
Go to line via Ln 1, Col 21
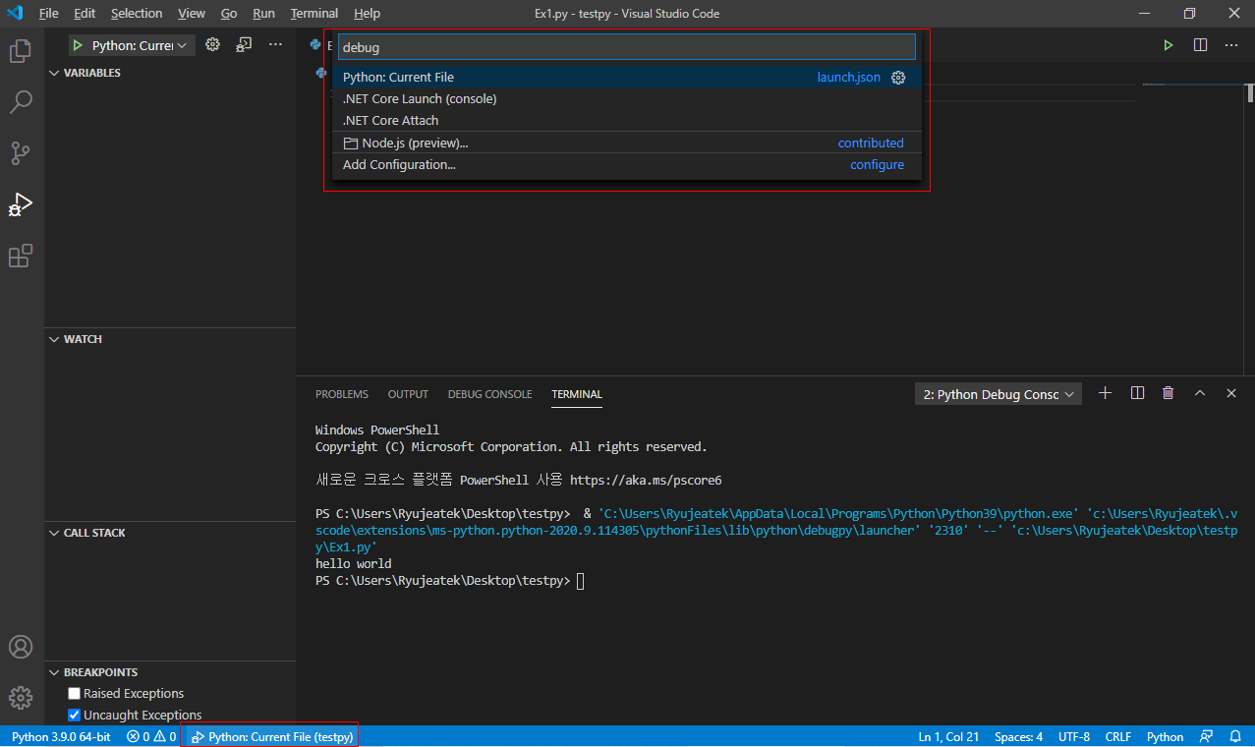coord(948,737)
